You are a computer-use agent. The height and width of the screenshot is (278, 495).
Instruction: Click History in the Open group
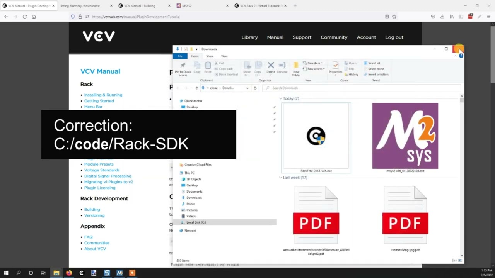point(351,75)
